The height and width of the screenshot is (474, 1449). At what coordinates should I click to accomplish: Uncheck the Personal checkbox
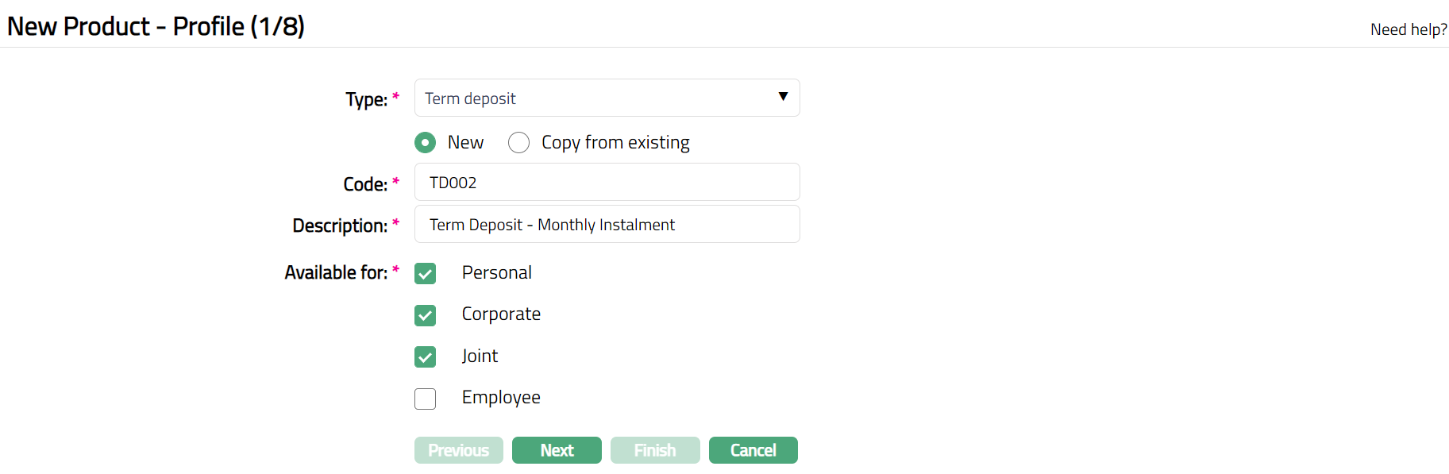426,274
